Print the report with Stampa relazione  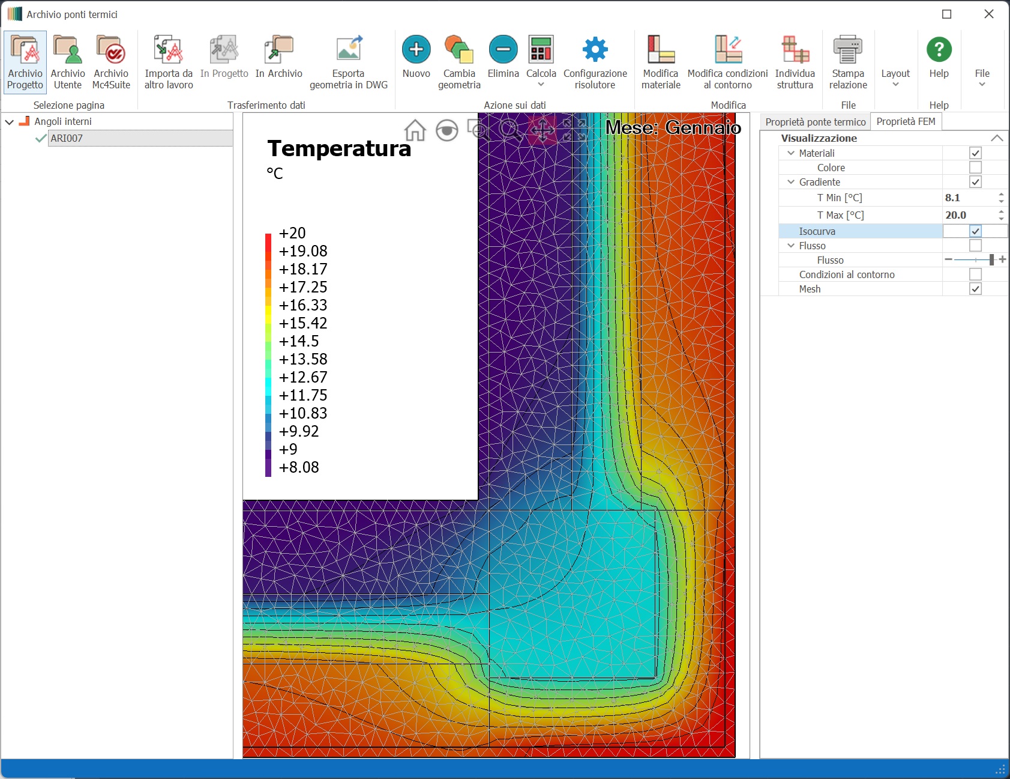point(848,62)
